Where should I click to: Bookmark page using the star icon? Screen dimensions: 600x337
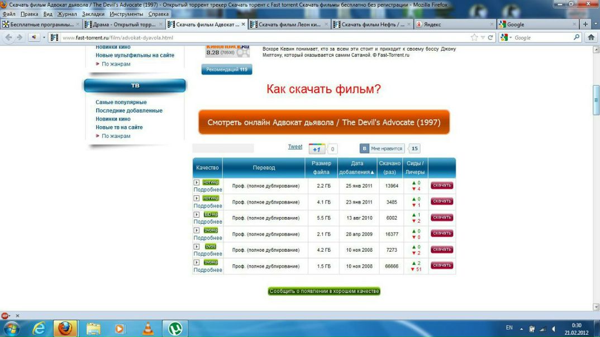[x=474, y=37]
